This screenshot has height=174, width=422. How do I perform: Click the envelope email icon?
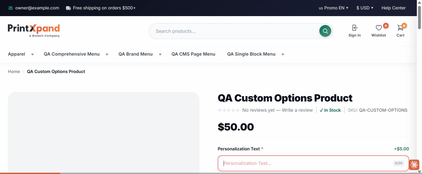[10, 8]
